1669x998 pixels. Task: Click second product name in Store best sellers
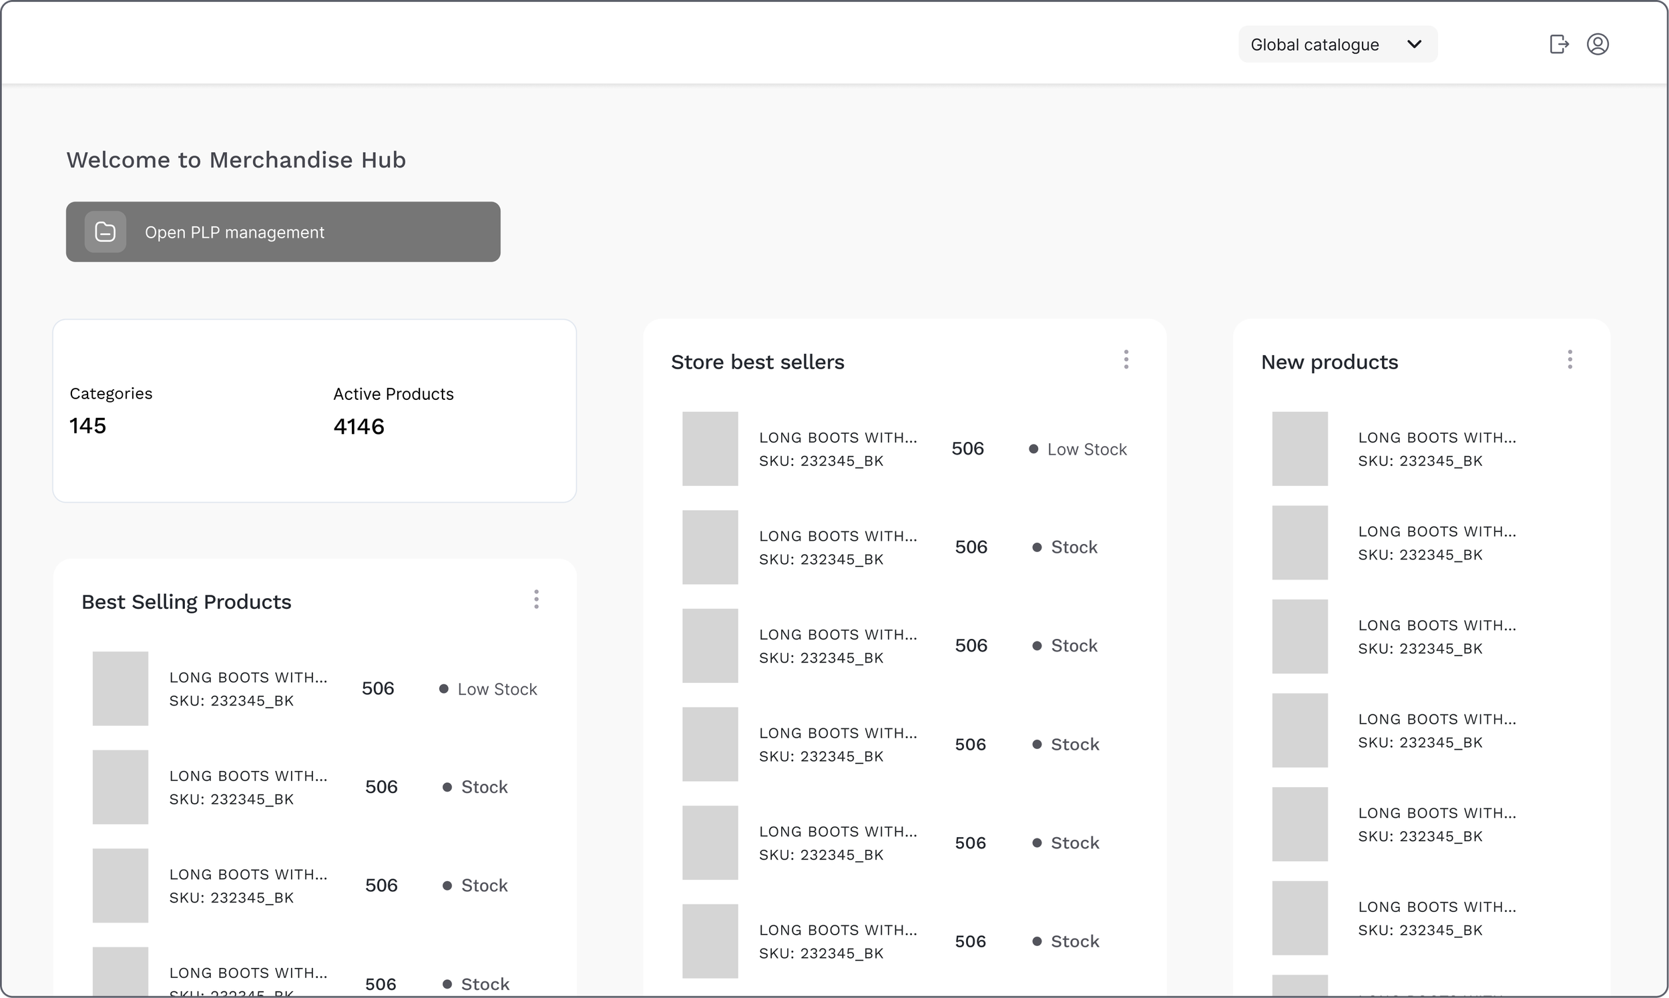point(837,536)
